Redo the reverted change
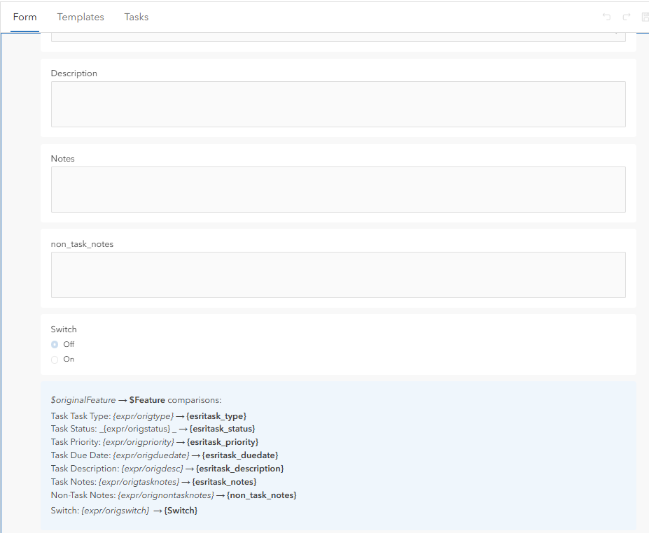649x533 pixels. pyautogui.click(x=625, y=17)
